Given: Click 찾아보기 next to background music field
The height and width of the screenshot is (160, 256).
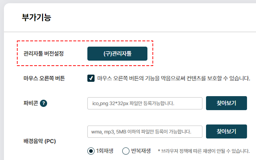Looking at the screenshot, I should pyautogui.click(x=226, y=132).
